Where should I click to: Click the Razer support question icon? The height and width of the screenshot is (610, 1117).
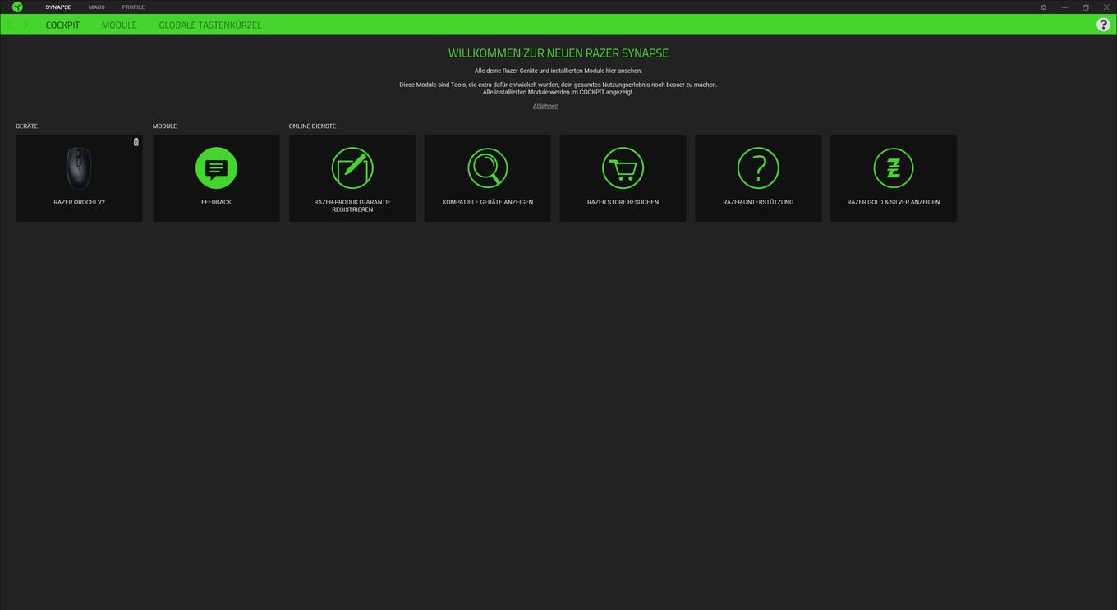[758, 168]
